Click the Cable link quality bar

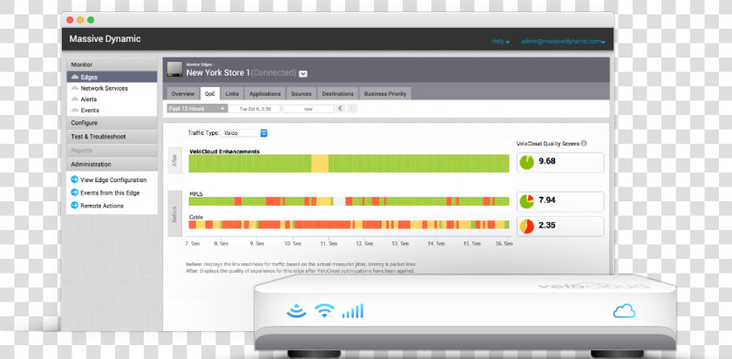pos(349,225)
